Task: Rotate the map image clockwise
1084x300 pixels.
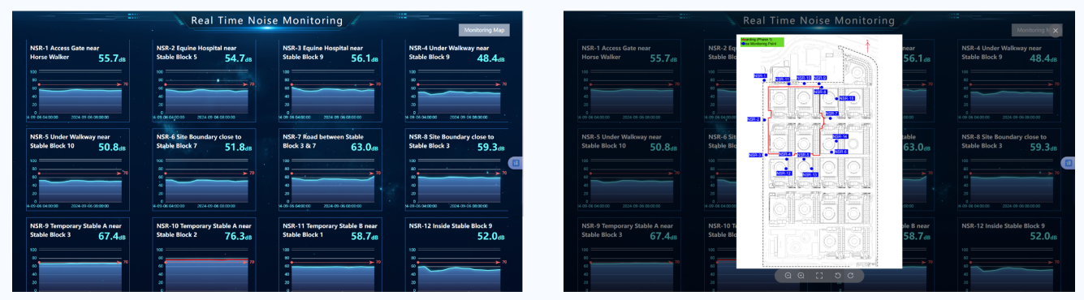Action: pyautogui.click(x=850, y=276)
